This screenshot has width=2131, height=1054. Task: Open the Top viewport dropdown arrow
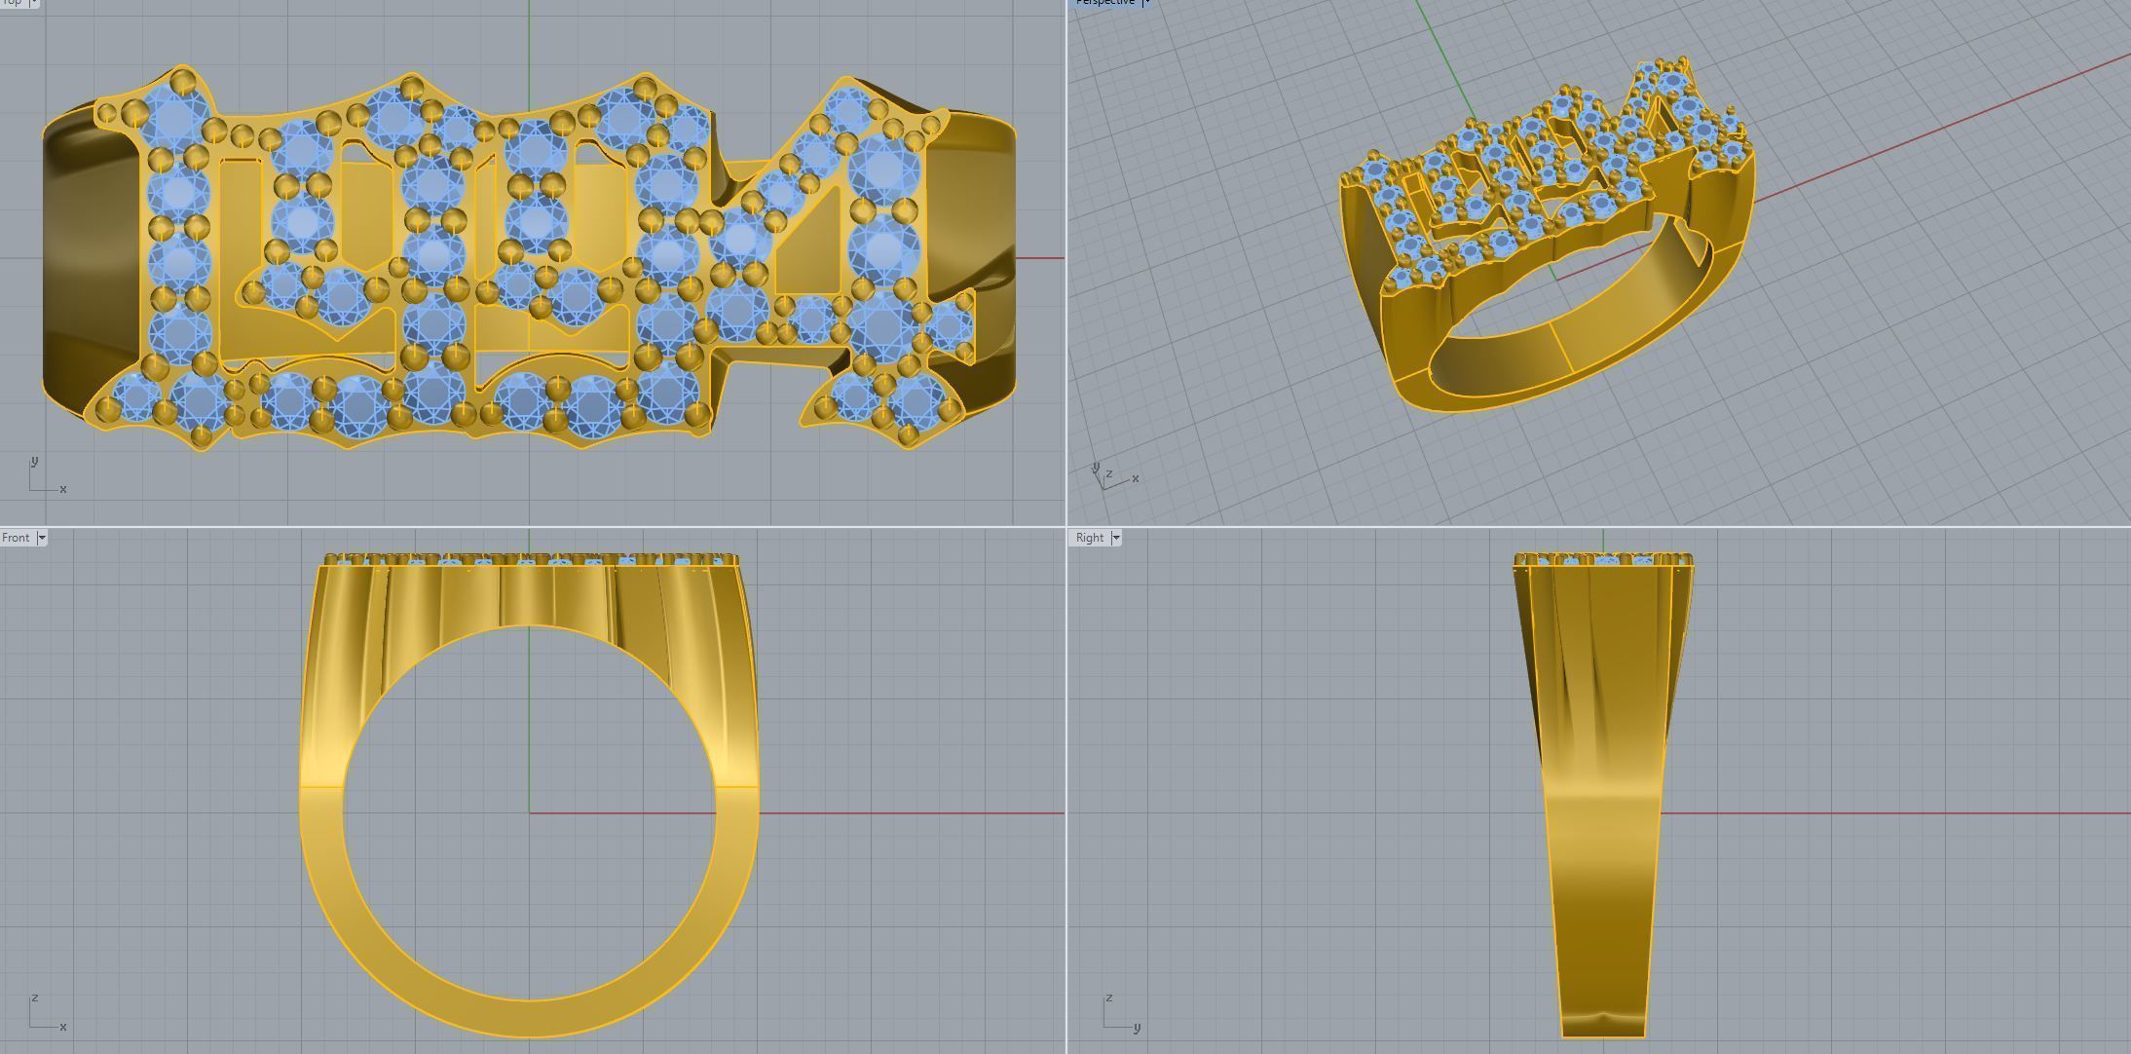34,3
